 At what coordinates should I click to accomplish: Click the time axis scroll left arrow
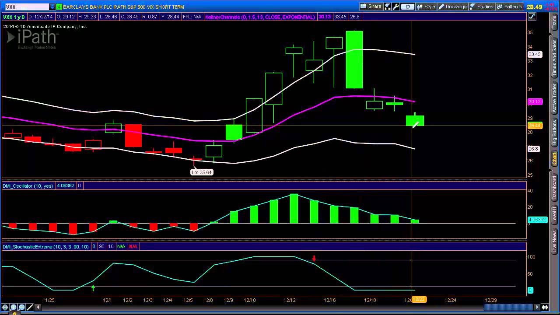(x=38, y=308)
